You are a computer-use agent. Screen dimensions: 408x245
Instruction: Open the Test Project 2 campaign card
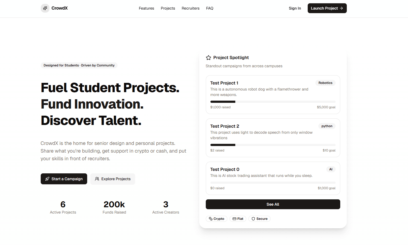coord(273,138)
